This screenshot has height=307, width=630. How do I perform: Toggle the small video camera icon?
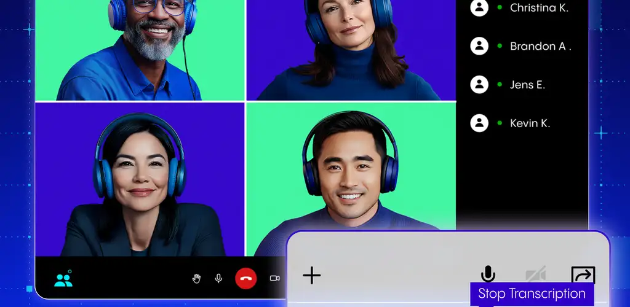click(274, 279)
